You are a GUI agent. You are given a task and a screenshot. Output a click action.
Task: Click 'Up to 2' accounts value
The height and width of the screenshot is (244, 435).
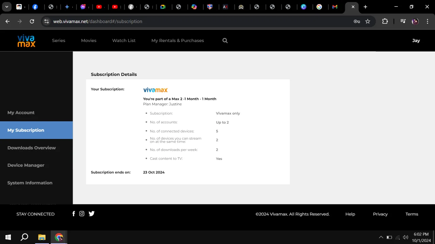222,122
